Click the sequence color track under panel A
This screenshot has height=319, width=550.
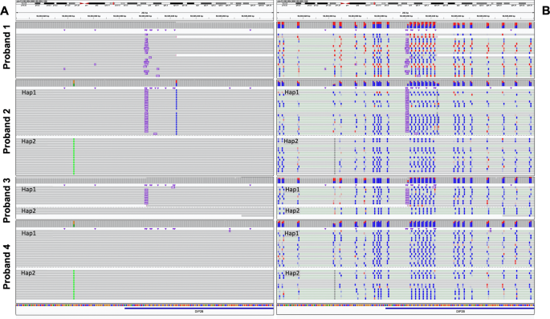tap(145, 305)
